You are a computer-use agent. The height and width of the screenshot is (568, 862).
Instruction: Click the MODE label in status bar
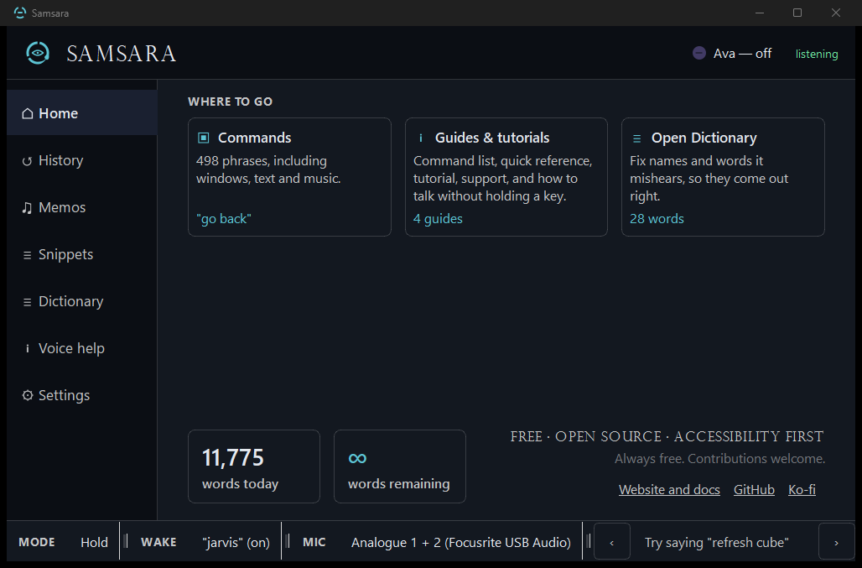[x=37, y=542]
